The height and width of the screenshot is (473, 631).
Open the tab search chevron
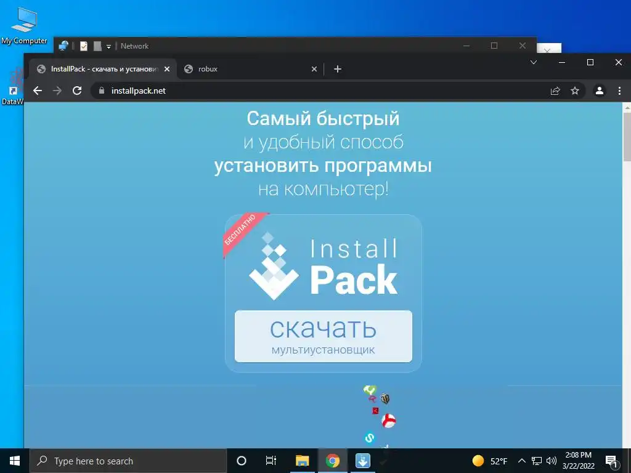click(534, 62)
